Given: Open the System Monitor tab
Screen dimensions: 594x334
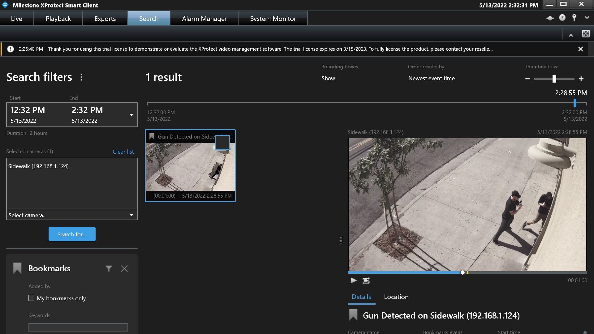Looking at the screenshot, I should click(x=273, y=19).
